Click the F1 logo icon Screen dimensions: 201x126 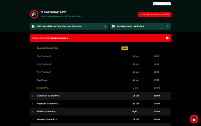34,14
